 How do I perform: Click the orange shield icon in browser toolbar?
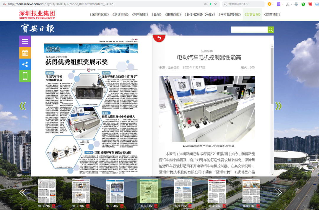point(269,4)
